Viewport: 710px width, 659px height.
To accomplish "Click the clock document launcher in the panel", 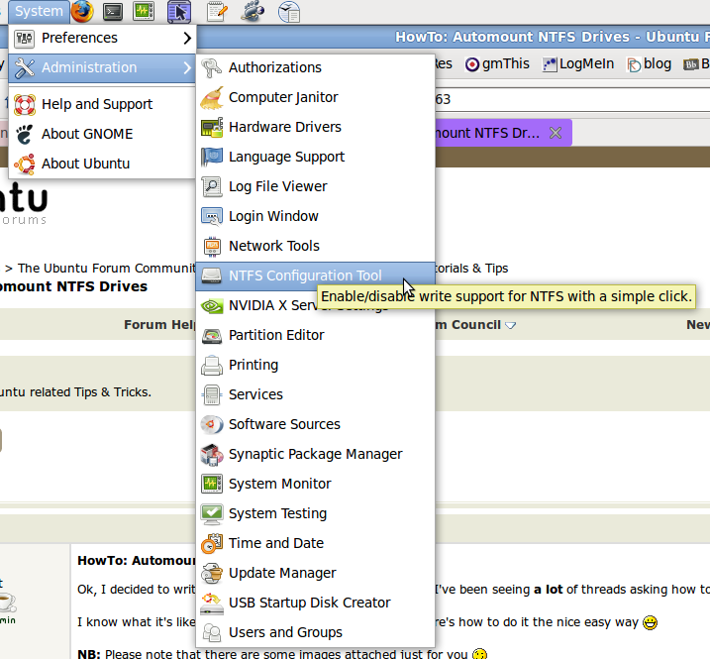I will [x=289, y=12].
